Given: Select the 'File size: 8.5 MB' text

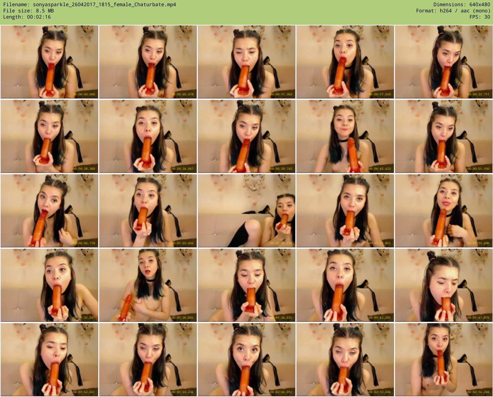Looking at the screenshot, I should point(28,11).
